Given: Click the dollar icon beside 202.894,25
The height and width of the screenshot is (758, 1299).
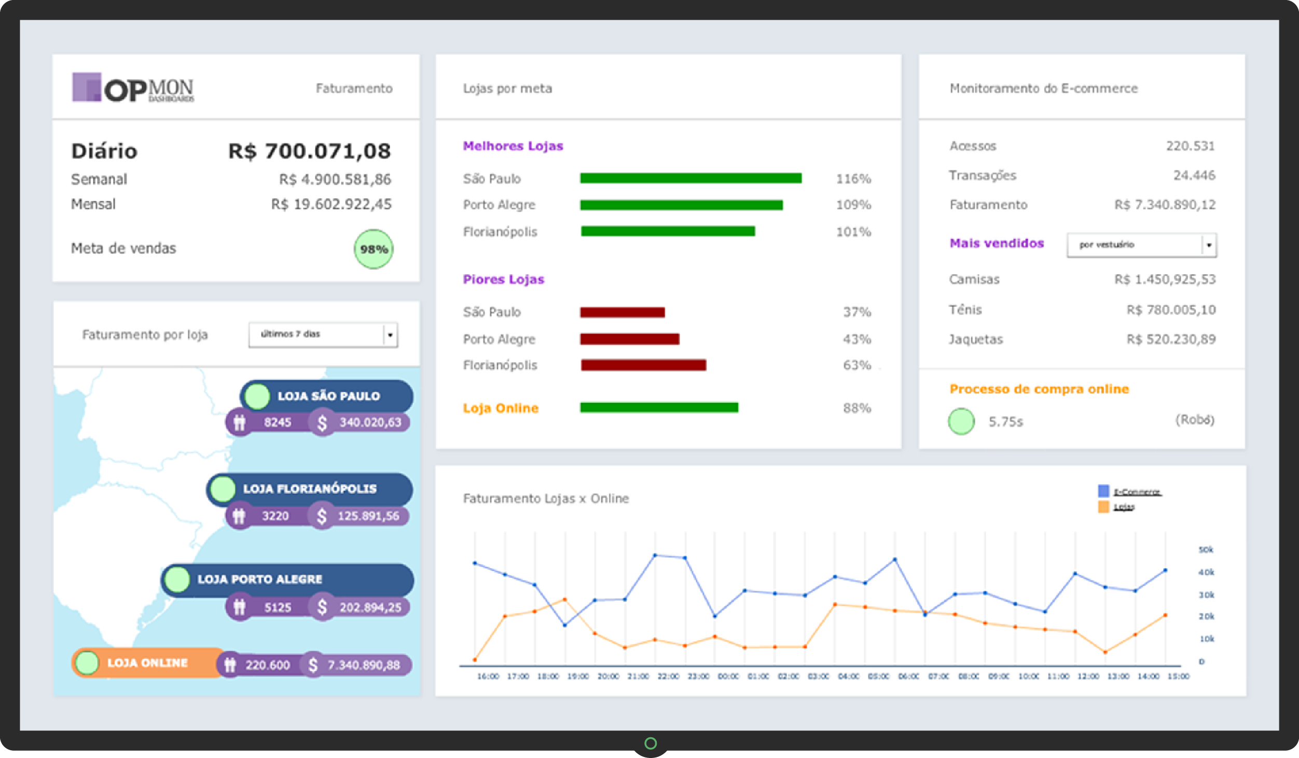Looking at the screenshot, I should 322,607.
